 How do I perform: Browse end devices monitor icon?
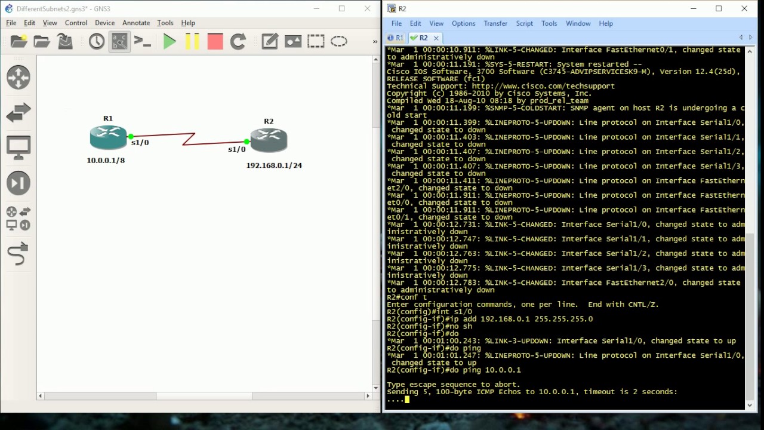pyautogui.click(x=19, y=148)
